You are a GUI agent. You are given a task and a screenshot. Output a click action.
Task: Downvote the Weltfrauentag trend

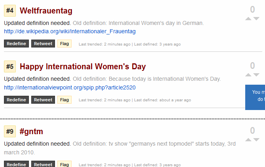[x=257, y=19]
